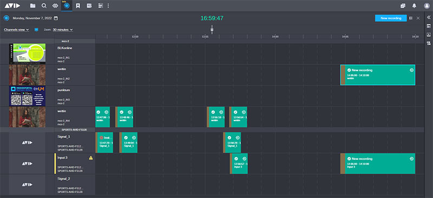This screenshot has width=433, height=198.
Task: Open the bookmark icon in top toolbar
Action: 78,5
